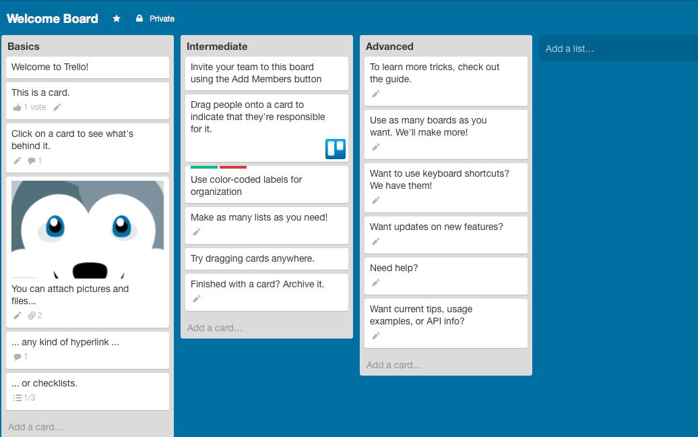This screenshot has width=698, height=437.
Task: Click 'Add a card…' in Basics list
Action: pyautogui.click(x=36, y=427)
